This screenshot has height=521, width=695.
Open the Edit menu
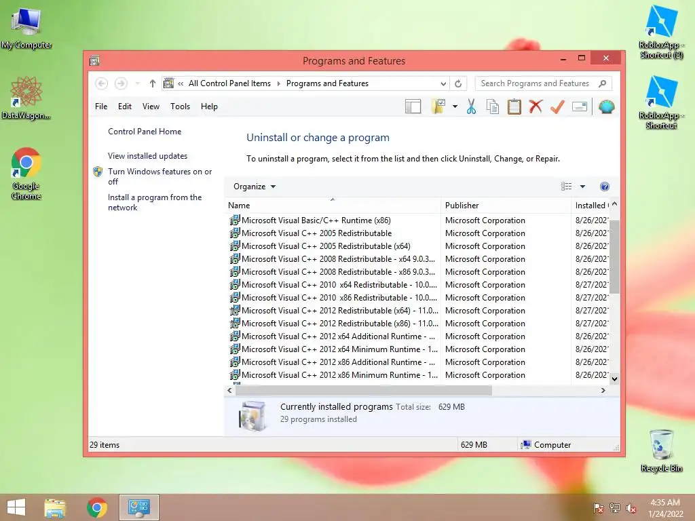[125, 107]
